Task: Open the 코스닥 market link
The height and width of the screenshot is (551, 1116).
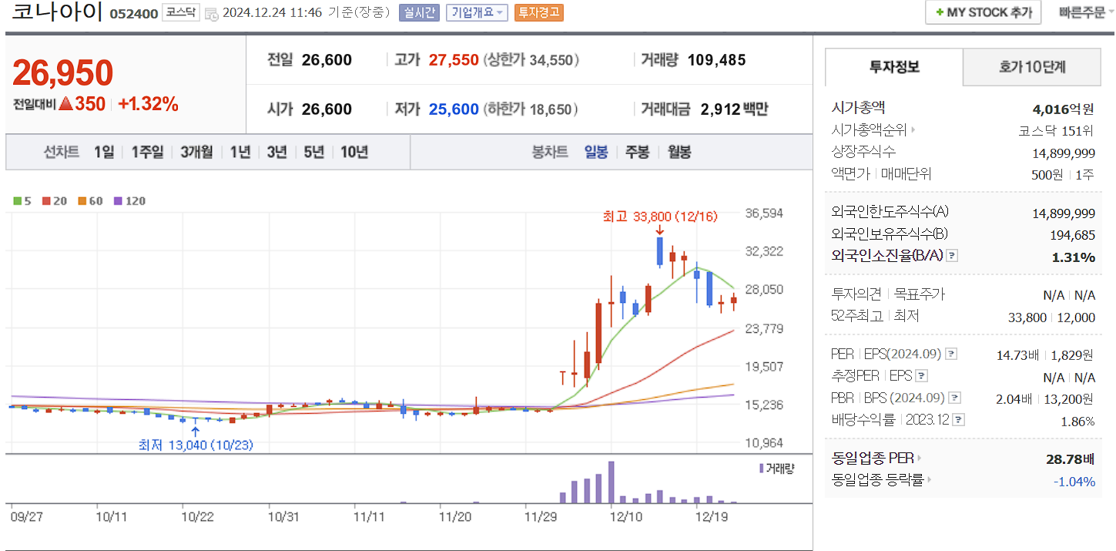Action: [183, 12]
